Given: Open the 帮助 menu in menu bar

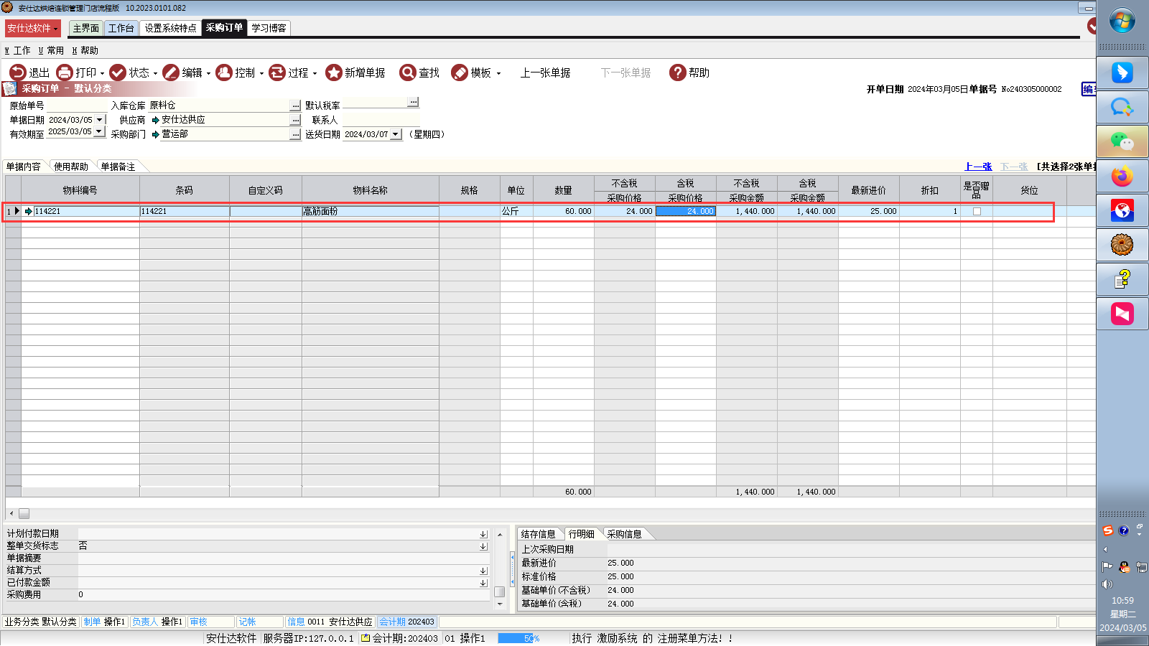Looking at the screenshot, I should [85, 51].
